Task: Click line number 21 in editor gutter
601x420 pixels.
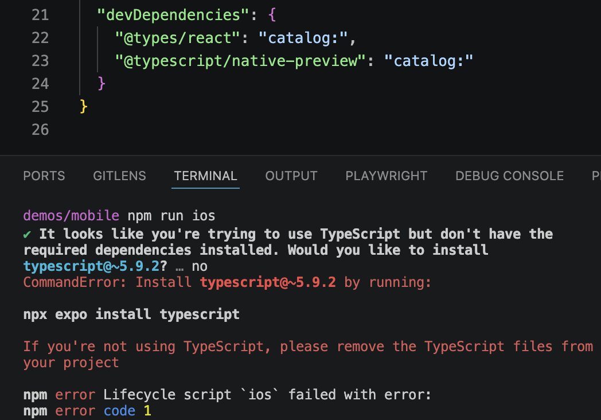Action: click(x=40, y=15)
